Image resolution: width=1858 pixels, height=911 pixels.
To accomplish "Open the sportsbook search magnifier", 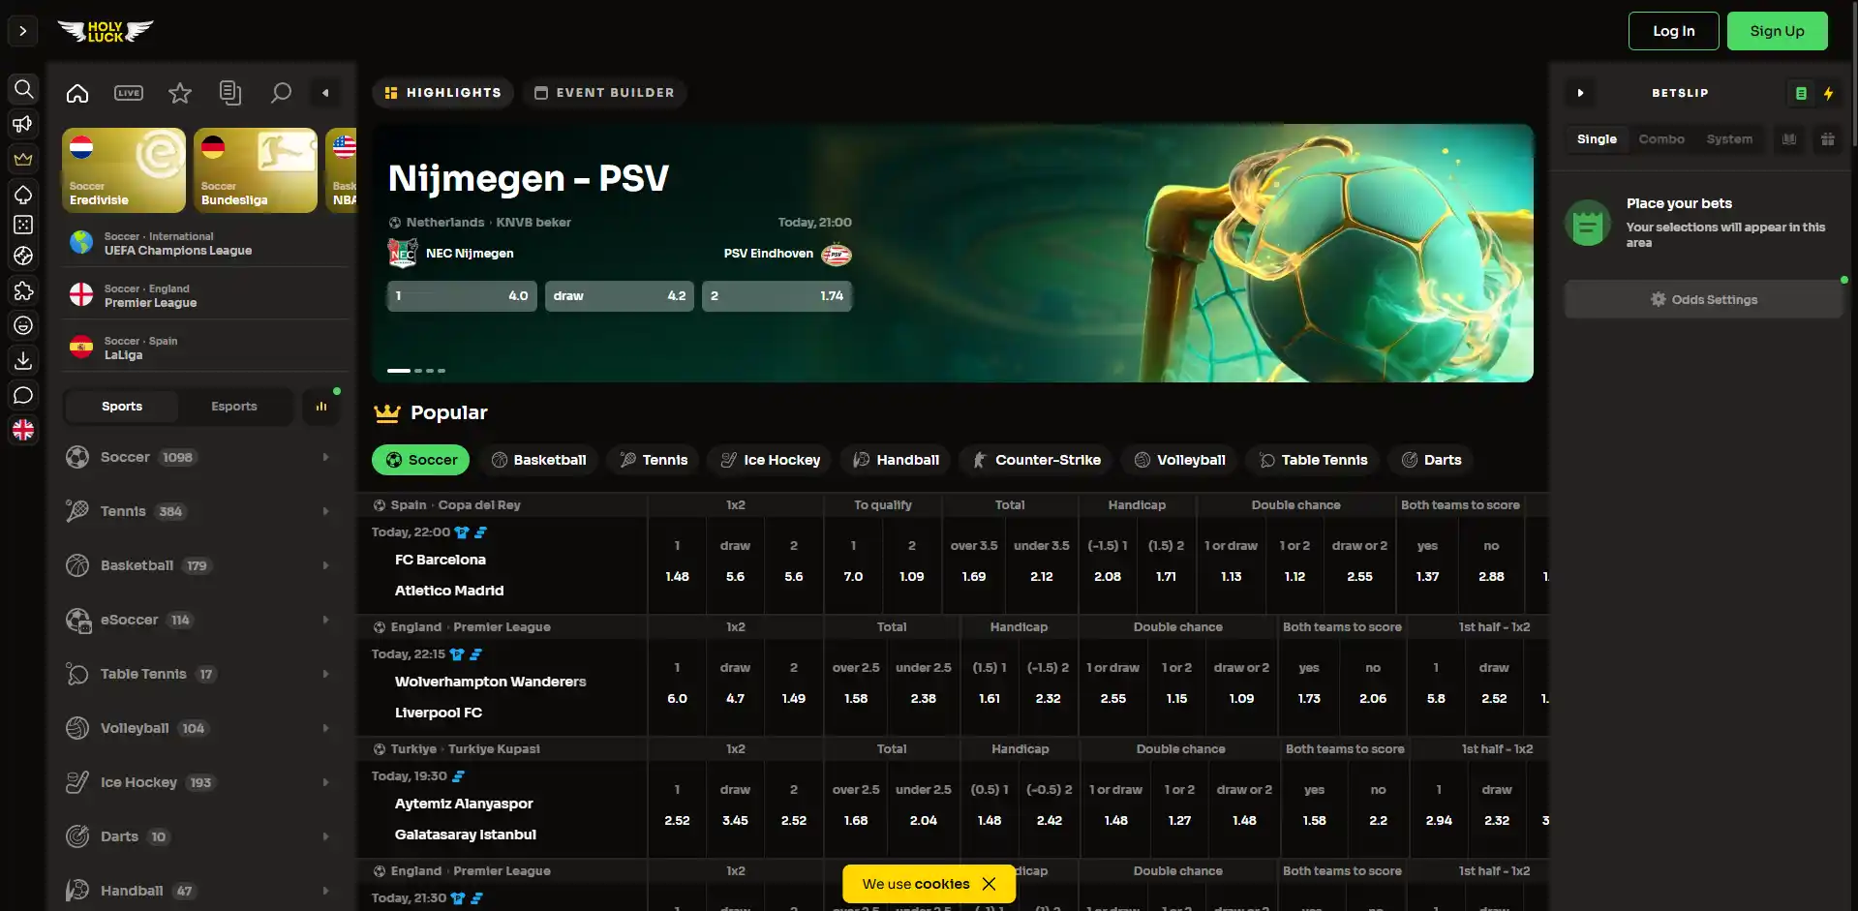I will point(281,93).
